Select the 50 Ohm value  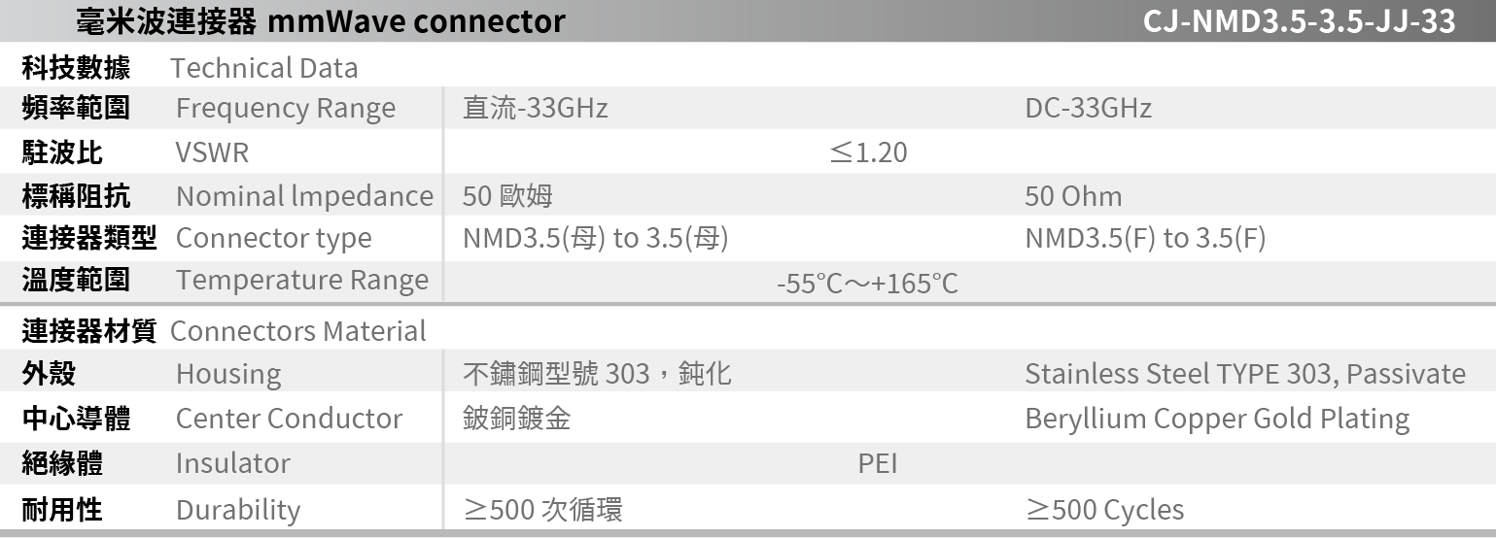tap(1073, 197)
